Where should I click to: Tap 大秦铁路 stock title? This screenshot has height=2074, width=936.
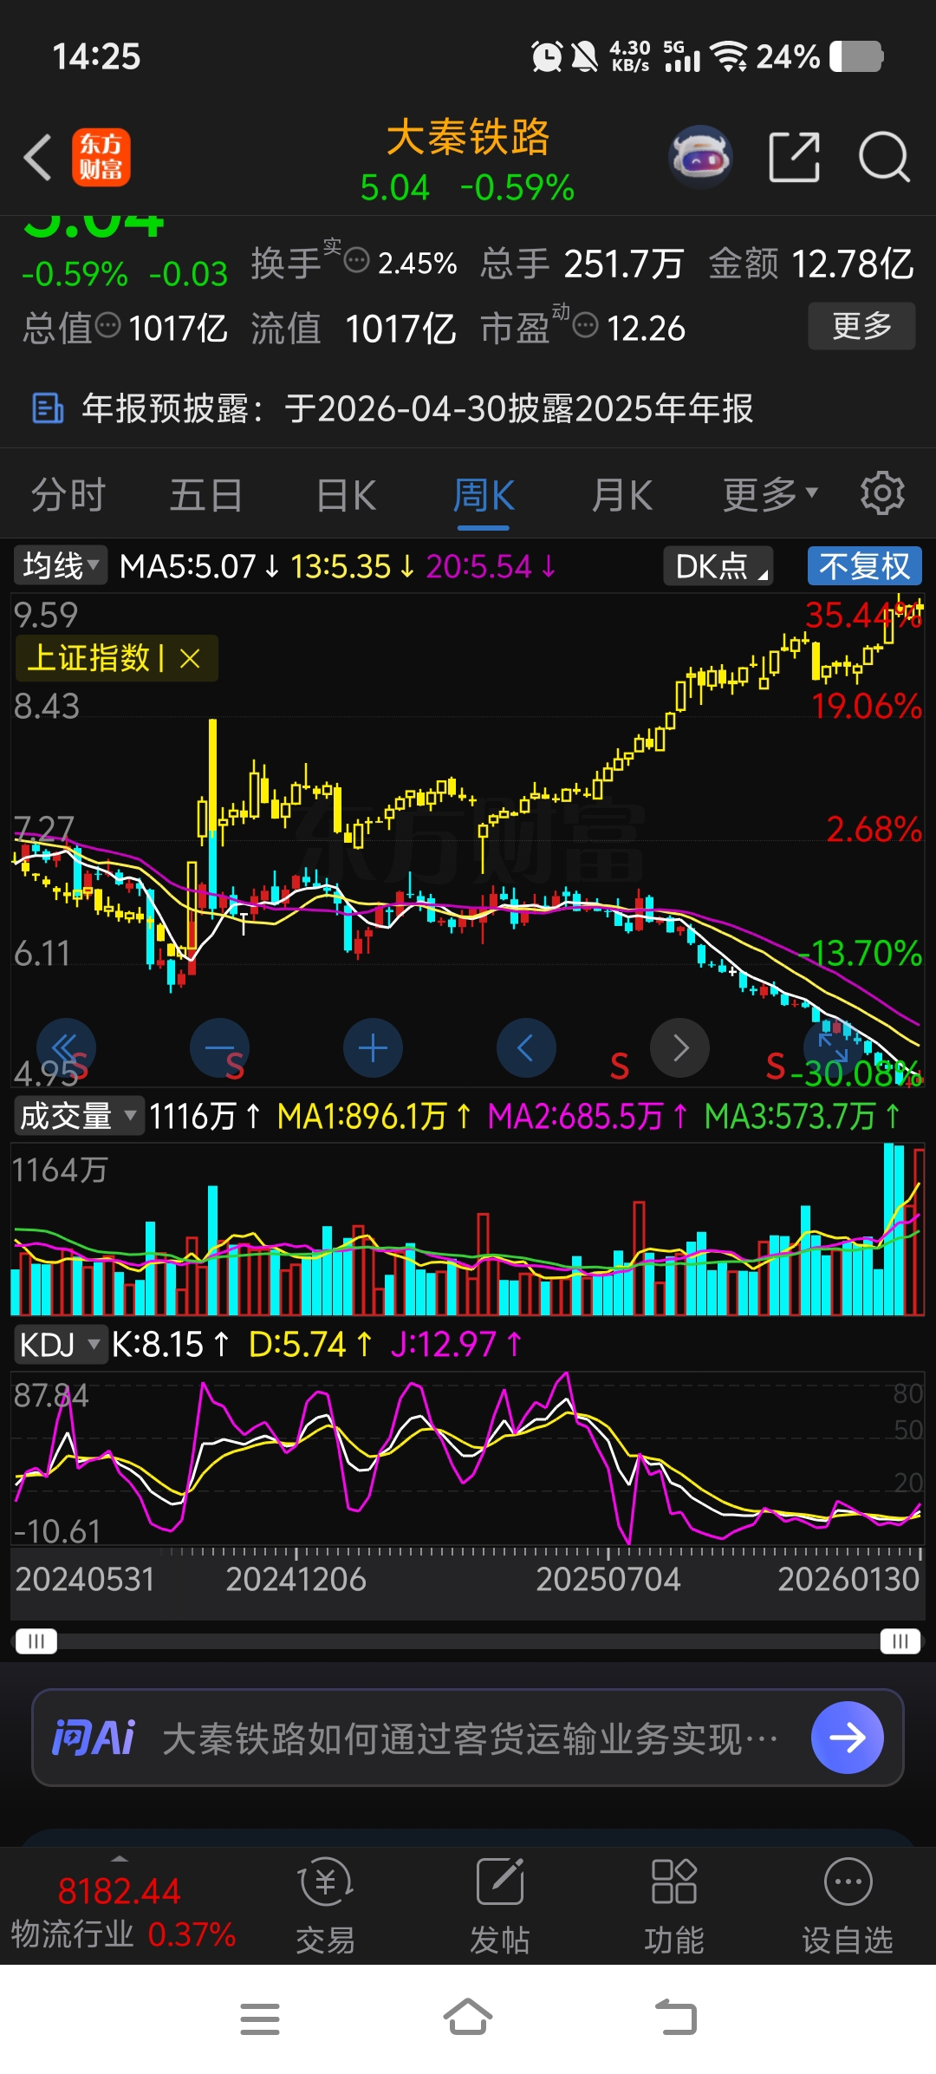pyautogui.click(x=467, y=137)
